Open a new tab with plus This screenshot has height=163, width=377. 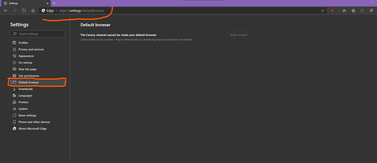(x=54, y=3)
